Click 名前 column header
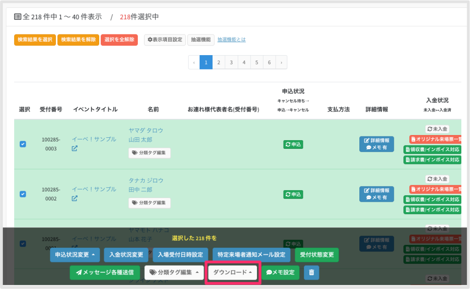This screenshot has height=289, width=470. click(153, 109)
